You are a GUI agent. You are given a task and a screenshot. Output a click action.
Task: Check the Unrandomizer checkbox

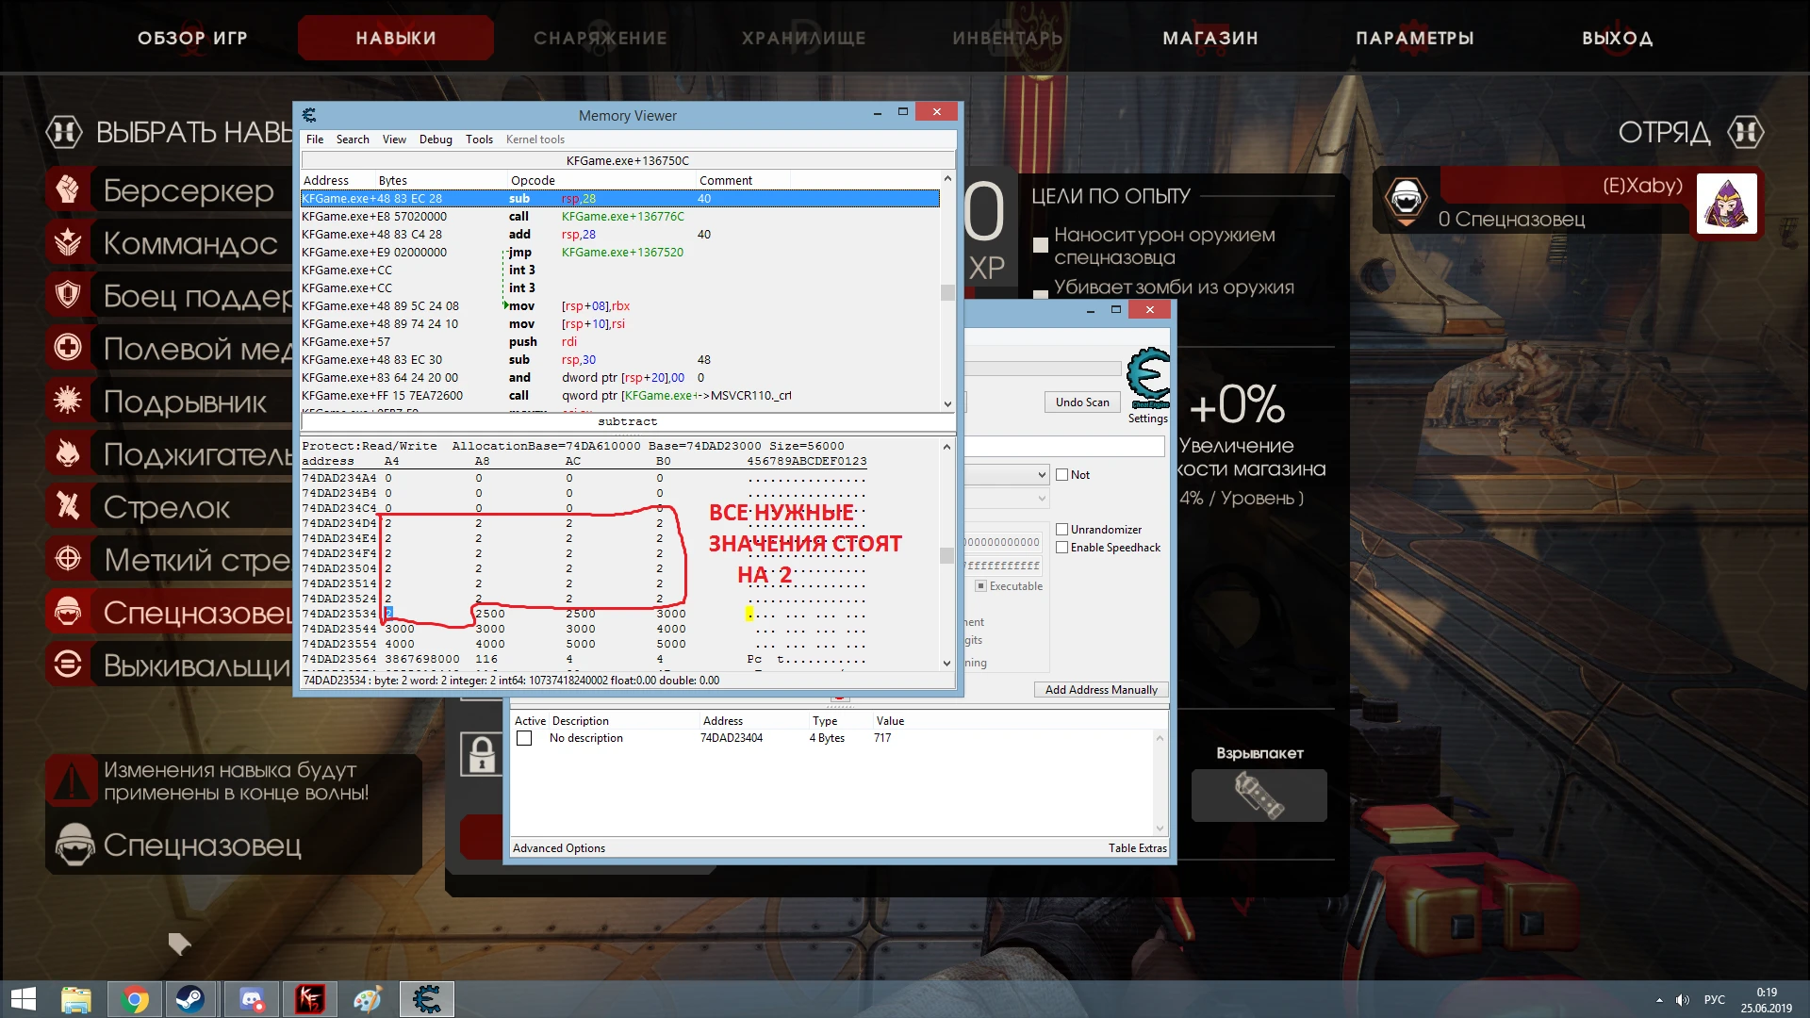point(1061,529)
